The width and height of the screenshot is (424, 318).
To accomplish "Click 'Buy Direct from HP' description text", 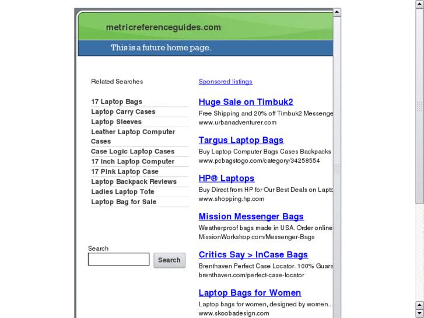I will (265, 190).
